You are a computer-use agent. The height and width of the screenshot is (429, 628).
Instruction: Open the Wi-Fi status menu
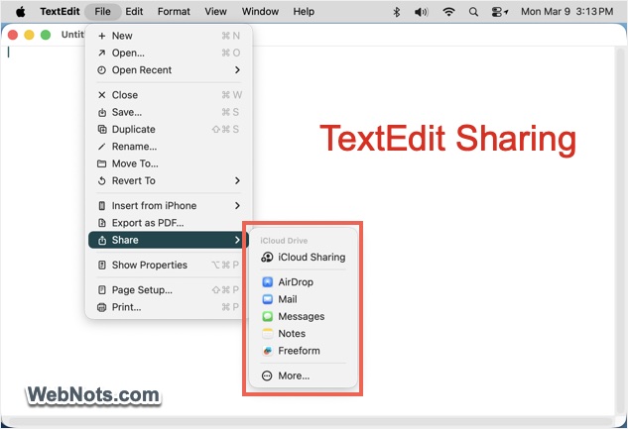[x=448, y=12]
